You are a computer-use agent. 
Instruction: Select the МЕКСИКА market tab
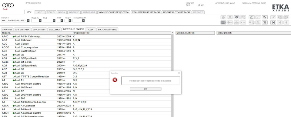point(55,30)
